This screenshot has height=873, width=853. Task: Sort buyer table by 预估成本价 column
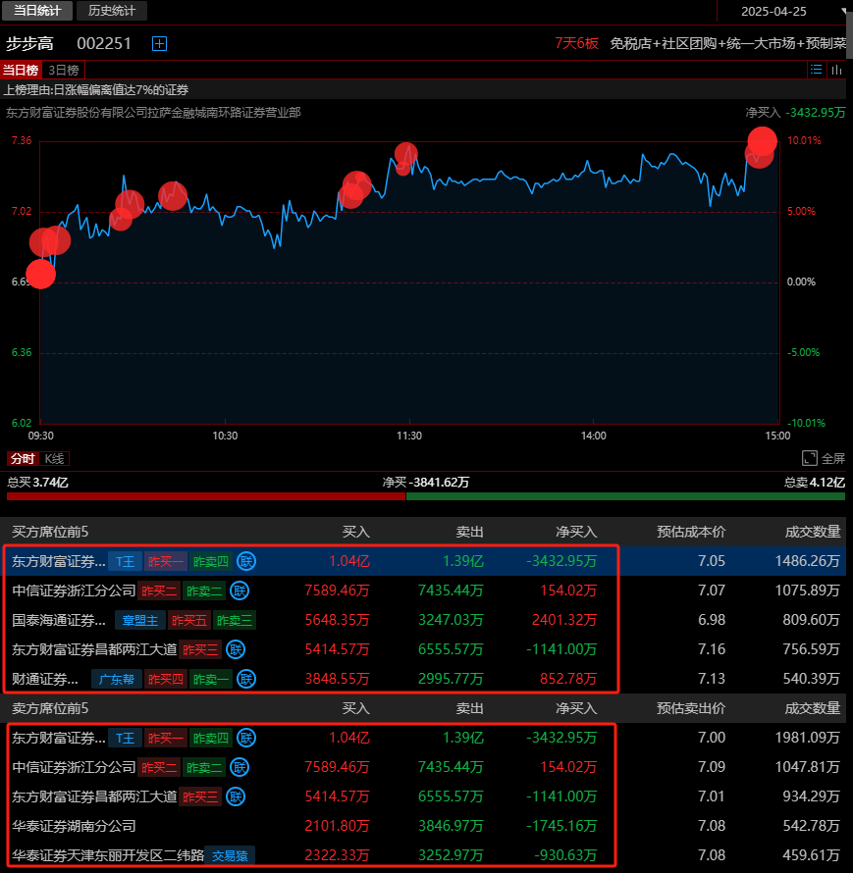click(x=691, y=532)
